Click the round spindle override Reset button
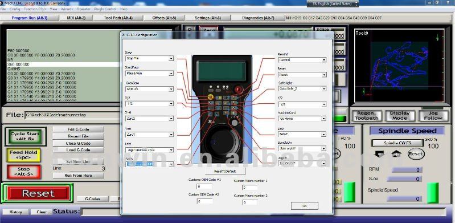This screenshot has width=455, height=223. point(416,154)
